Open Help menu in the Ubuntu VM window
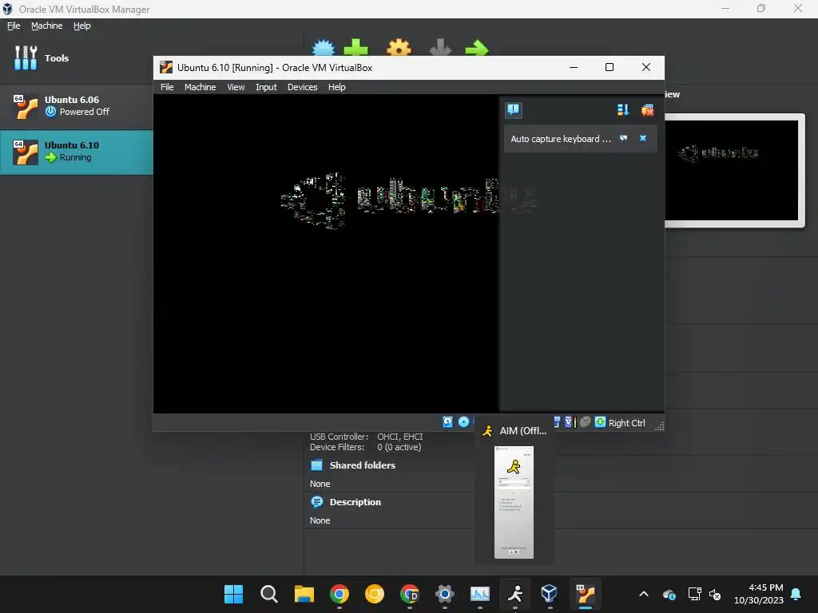 click(x=336, y=87)
